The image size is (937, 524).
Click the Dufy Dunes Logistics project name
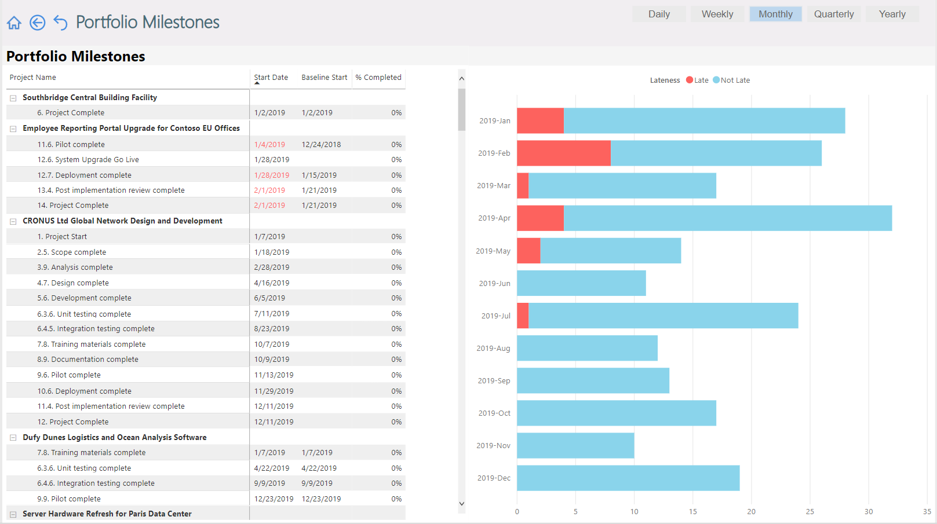click(x=115, y=438)
